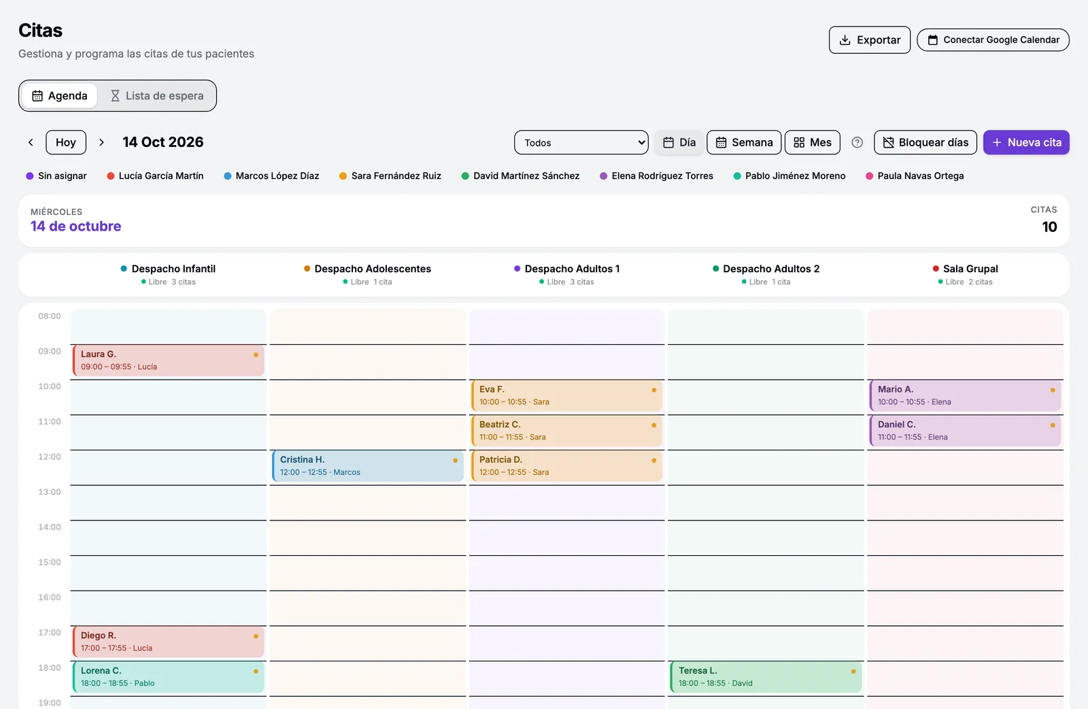Screen dimensions: 1088x709
Task: Switch to the Mes view
Action: [x=813, y=142]
